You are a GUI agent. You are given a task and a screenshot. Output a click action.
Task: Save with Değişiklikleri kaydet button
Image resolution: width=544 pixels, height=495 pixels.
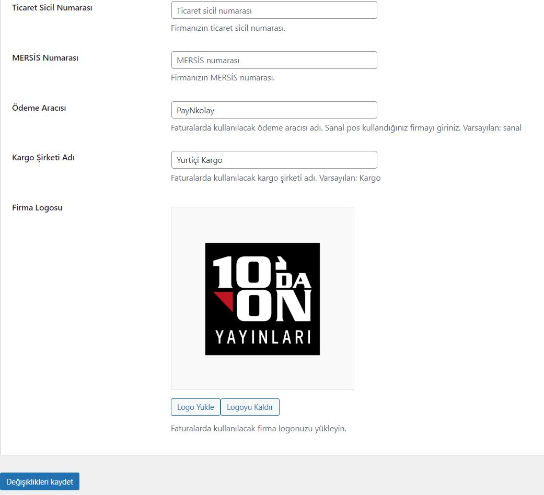[x=40, y=481]
